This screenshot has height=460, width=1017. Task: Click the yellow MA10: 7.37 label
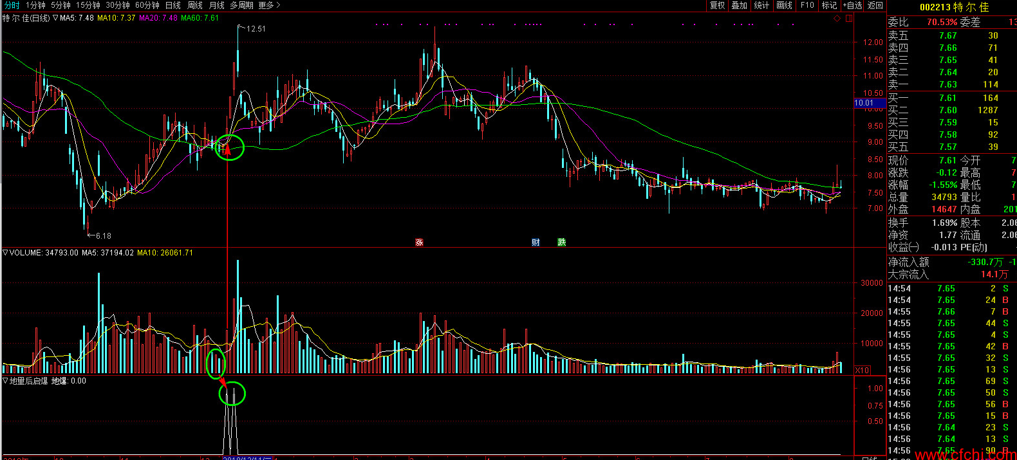coord(117,18)
